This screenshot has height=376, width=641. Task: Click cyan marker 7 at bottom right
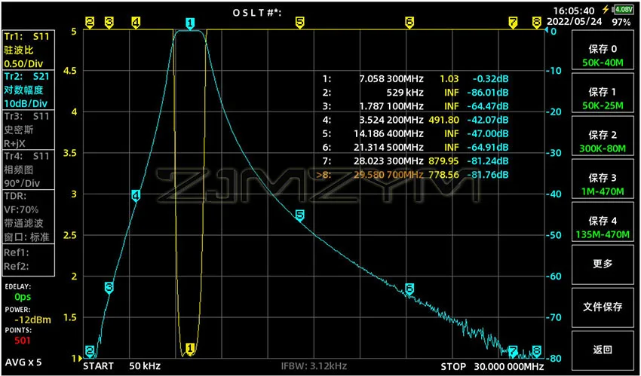[513, 351]
